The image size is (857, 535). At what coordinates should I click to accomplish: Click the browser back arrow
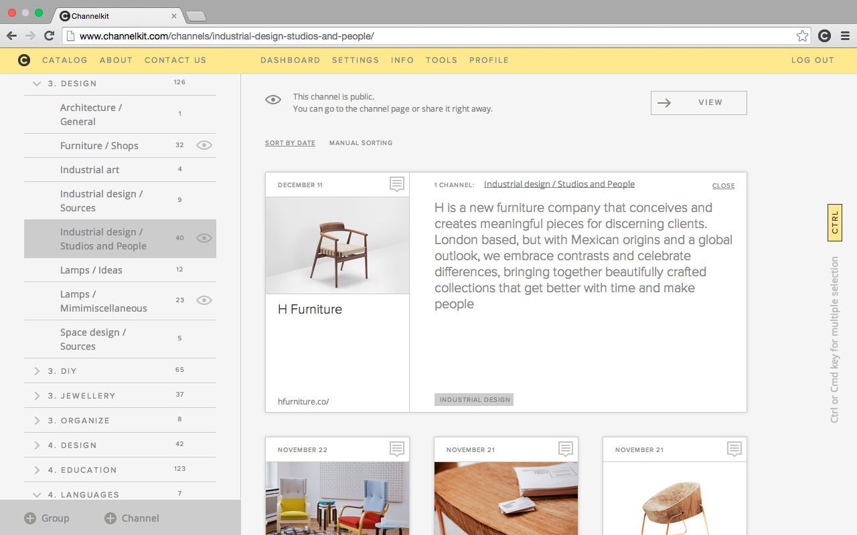tap(11, 36)
